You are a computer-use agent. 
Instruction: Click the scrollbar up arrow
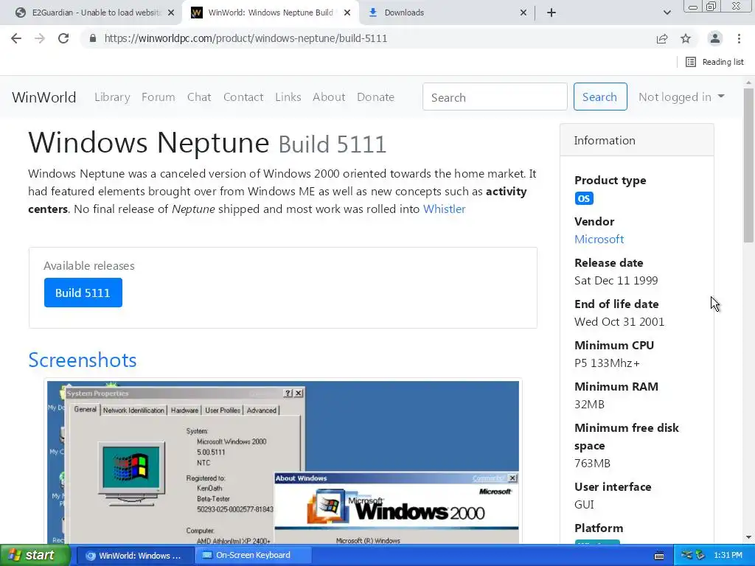tap(748, 83)
